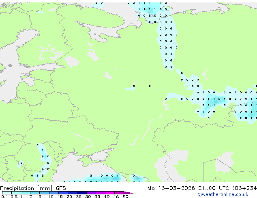Select the GFS model label
The image size is (257, 198).
point(61,188)
